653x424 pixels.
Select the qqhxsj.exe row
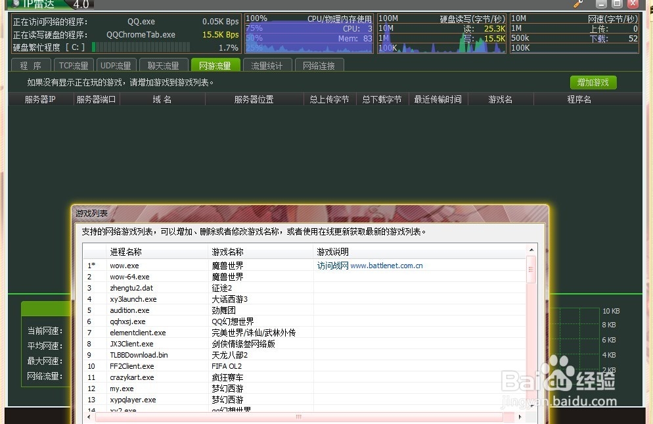304,321
